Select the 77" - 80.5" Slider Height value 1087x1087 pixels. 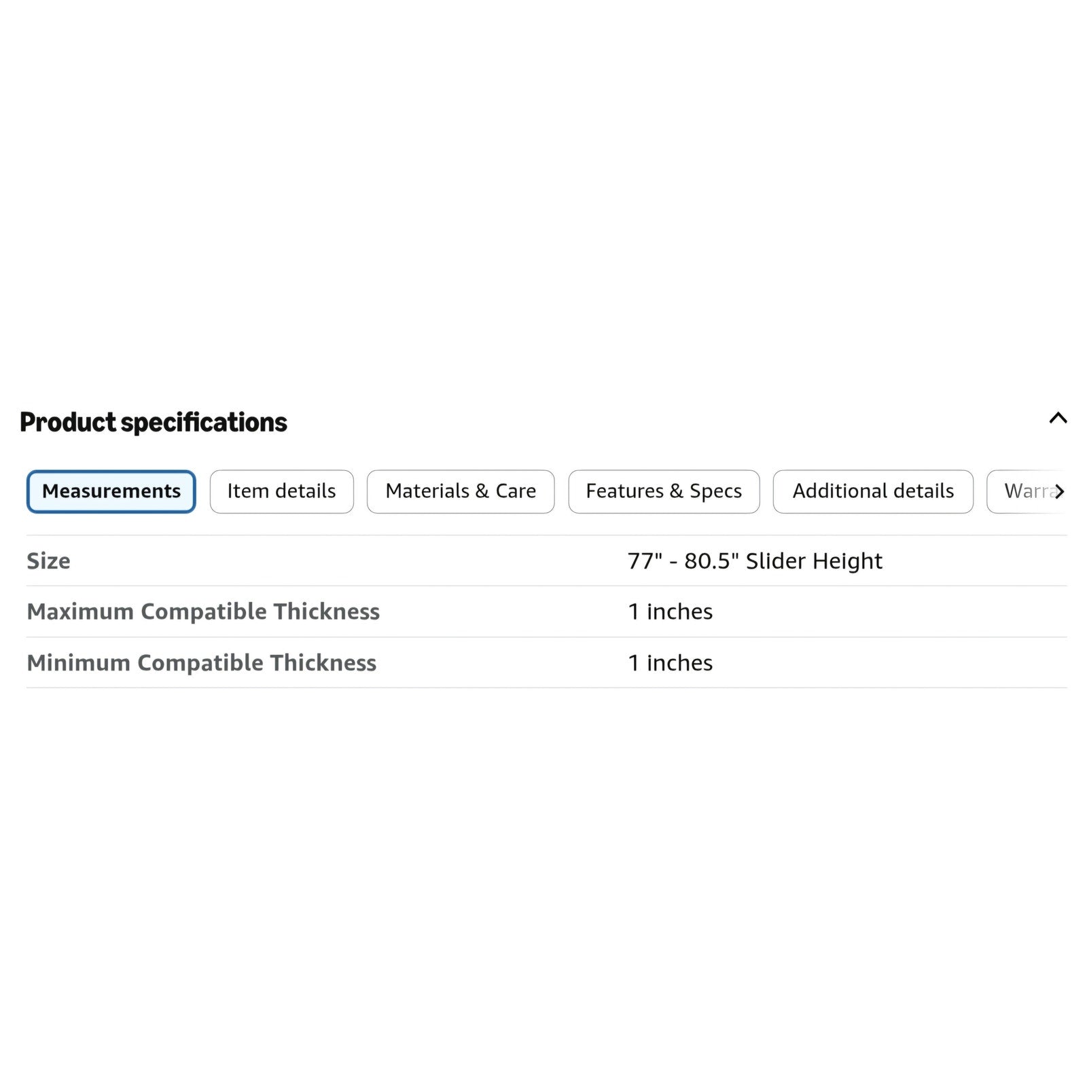(x=755, y=561)
